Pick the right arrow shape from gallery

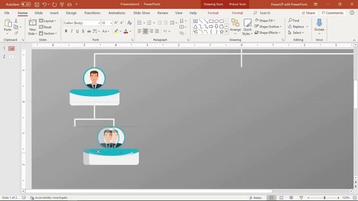click(x=211, y=27)
